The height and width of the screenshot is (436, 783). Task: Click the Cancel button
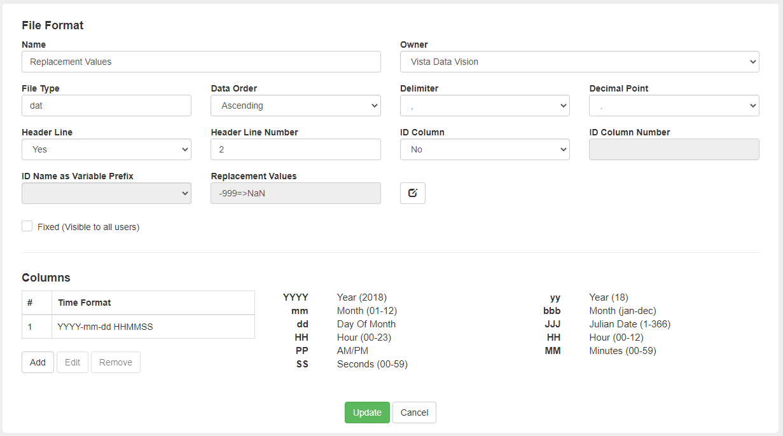pyautogui.click(x=414, y=412)
